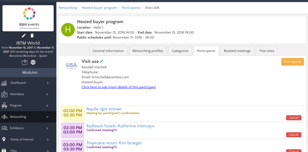
Task: Collapse the Networking module chevron
Action: [47, 117]
